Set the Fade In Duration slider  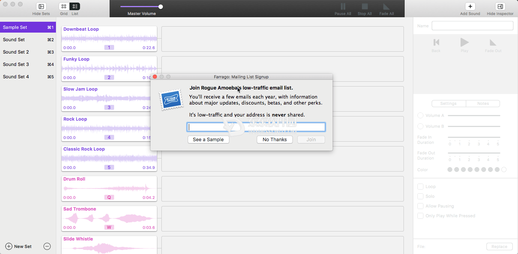tap(474, 137)
